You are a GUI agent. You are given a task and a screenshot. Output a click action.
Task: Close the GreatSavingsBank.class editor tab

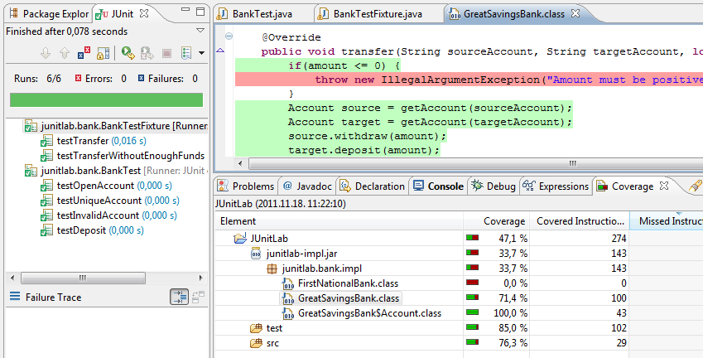[575, 13]
